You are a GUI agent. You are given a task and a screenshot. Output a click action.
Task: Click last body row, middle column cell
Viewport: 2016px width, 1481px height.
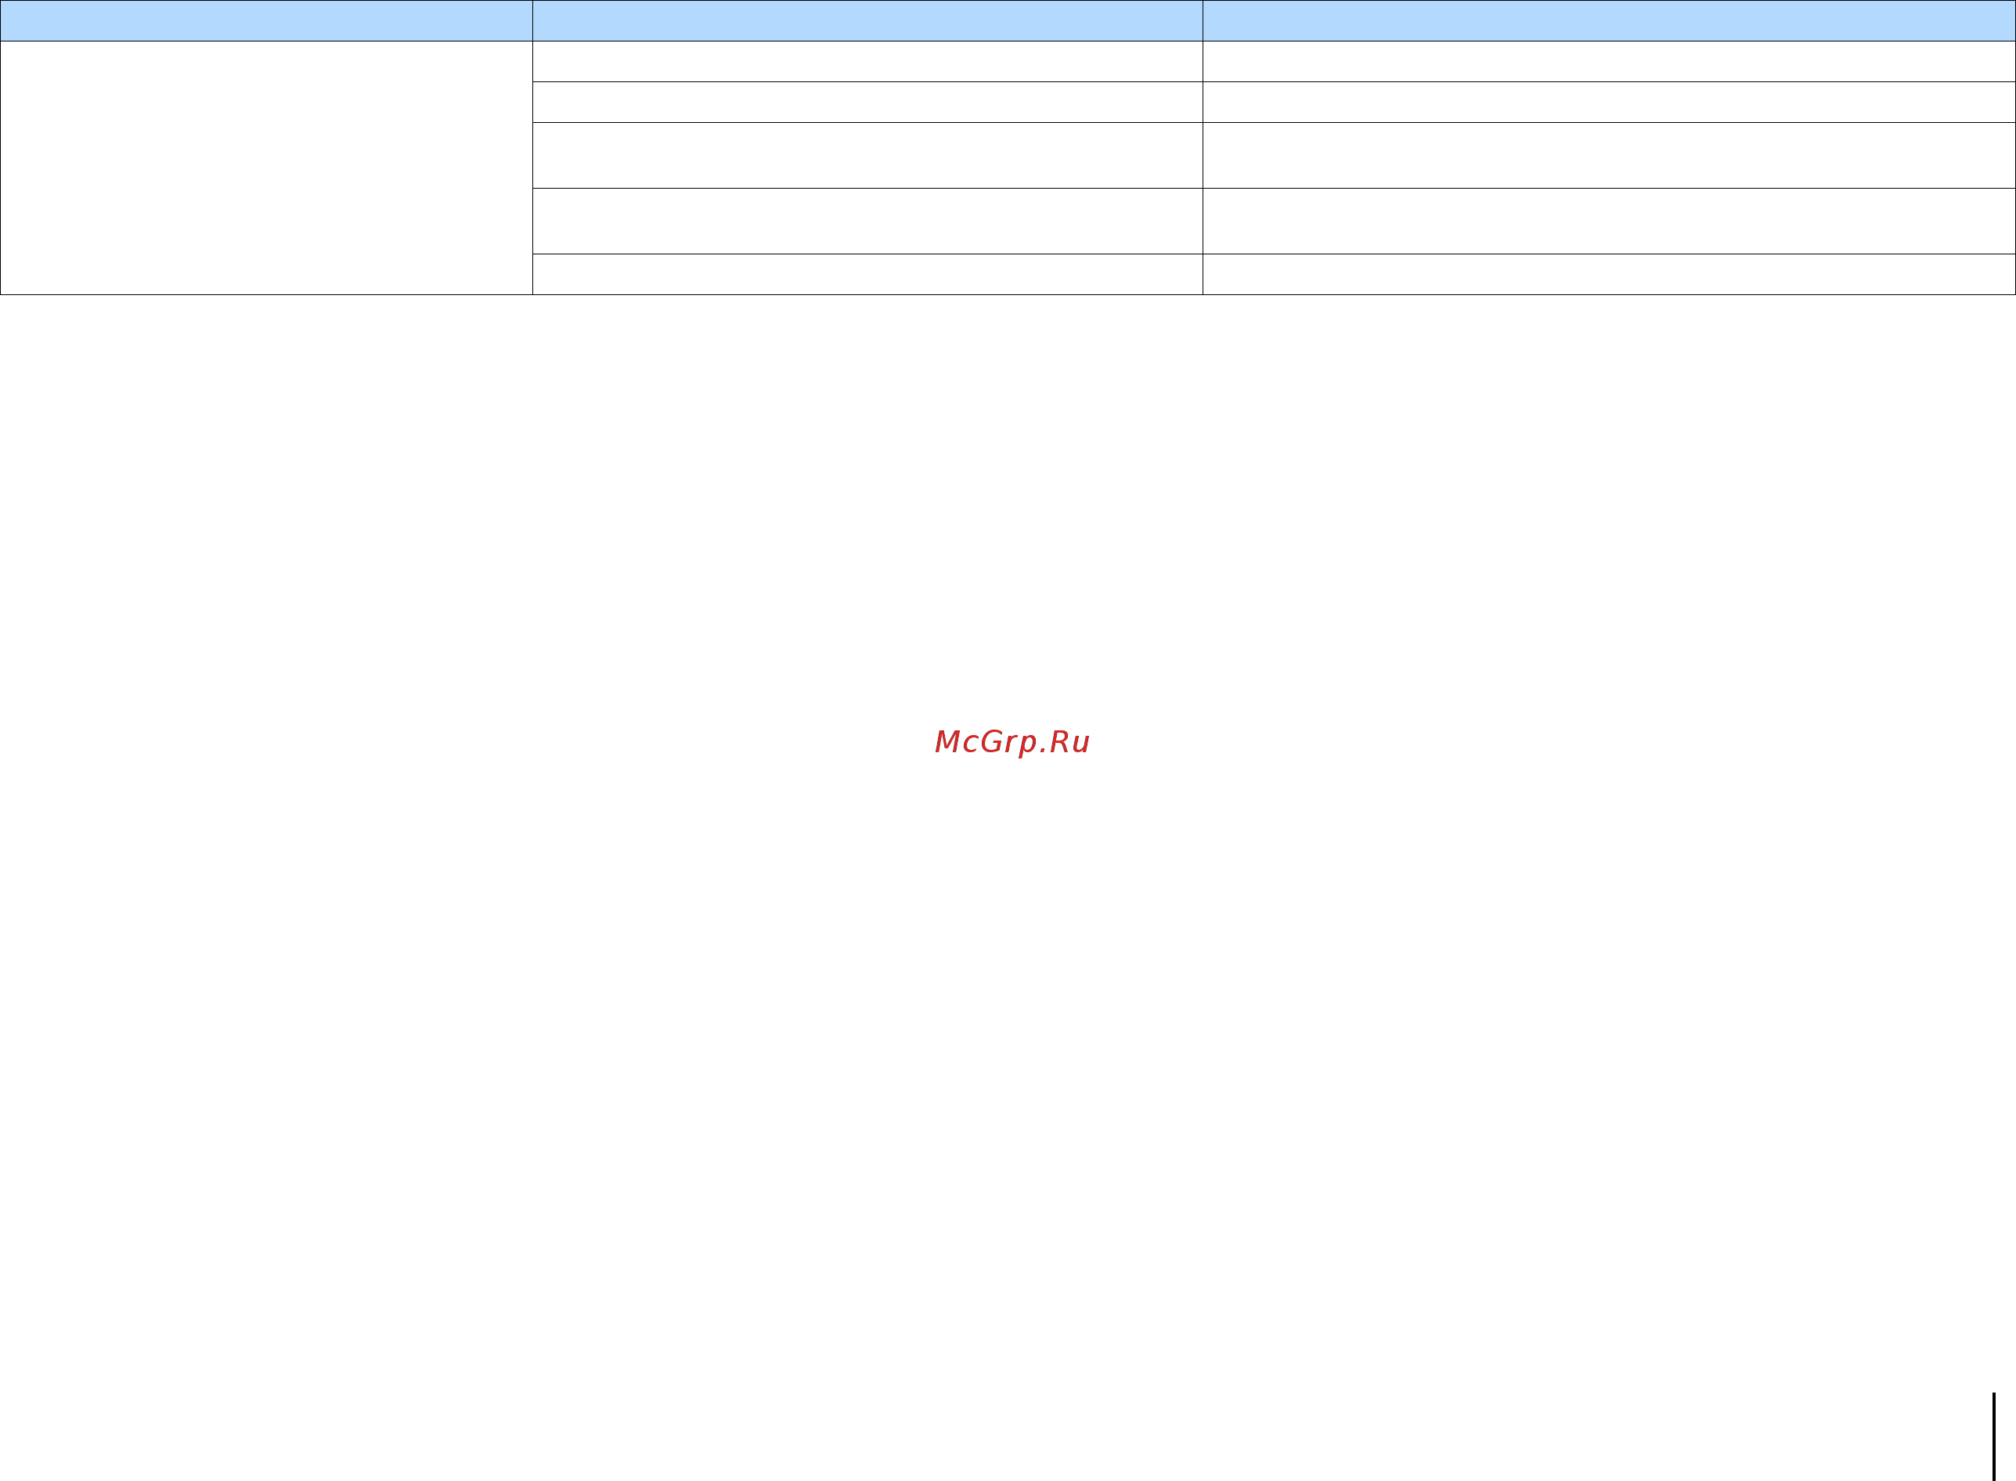click(867, 274)
